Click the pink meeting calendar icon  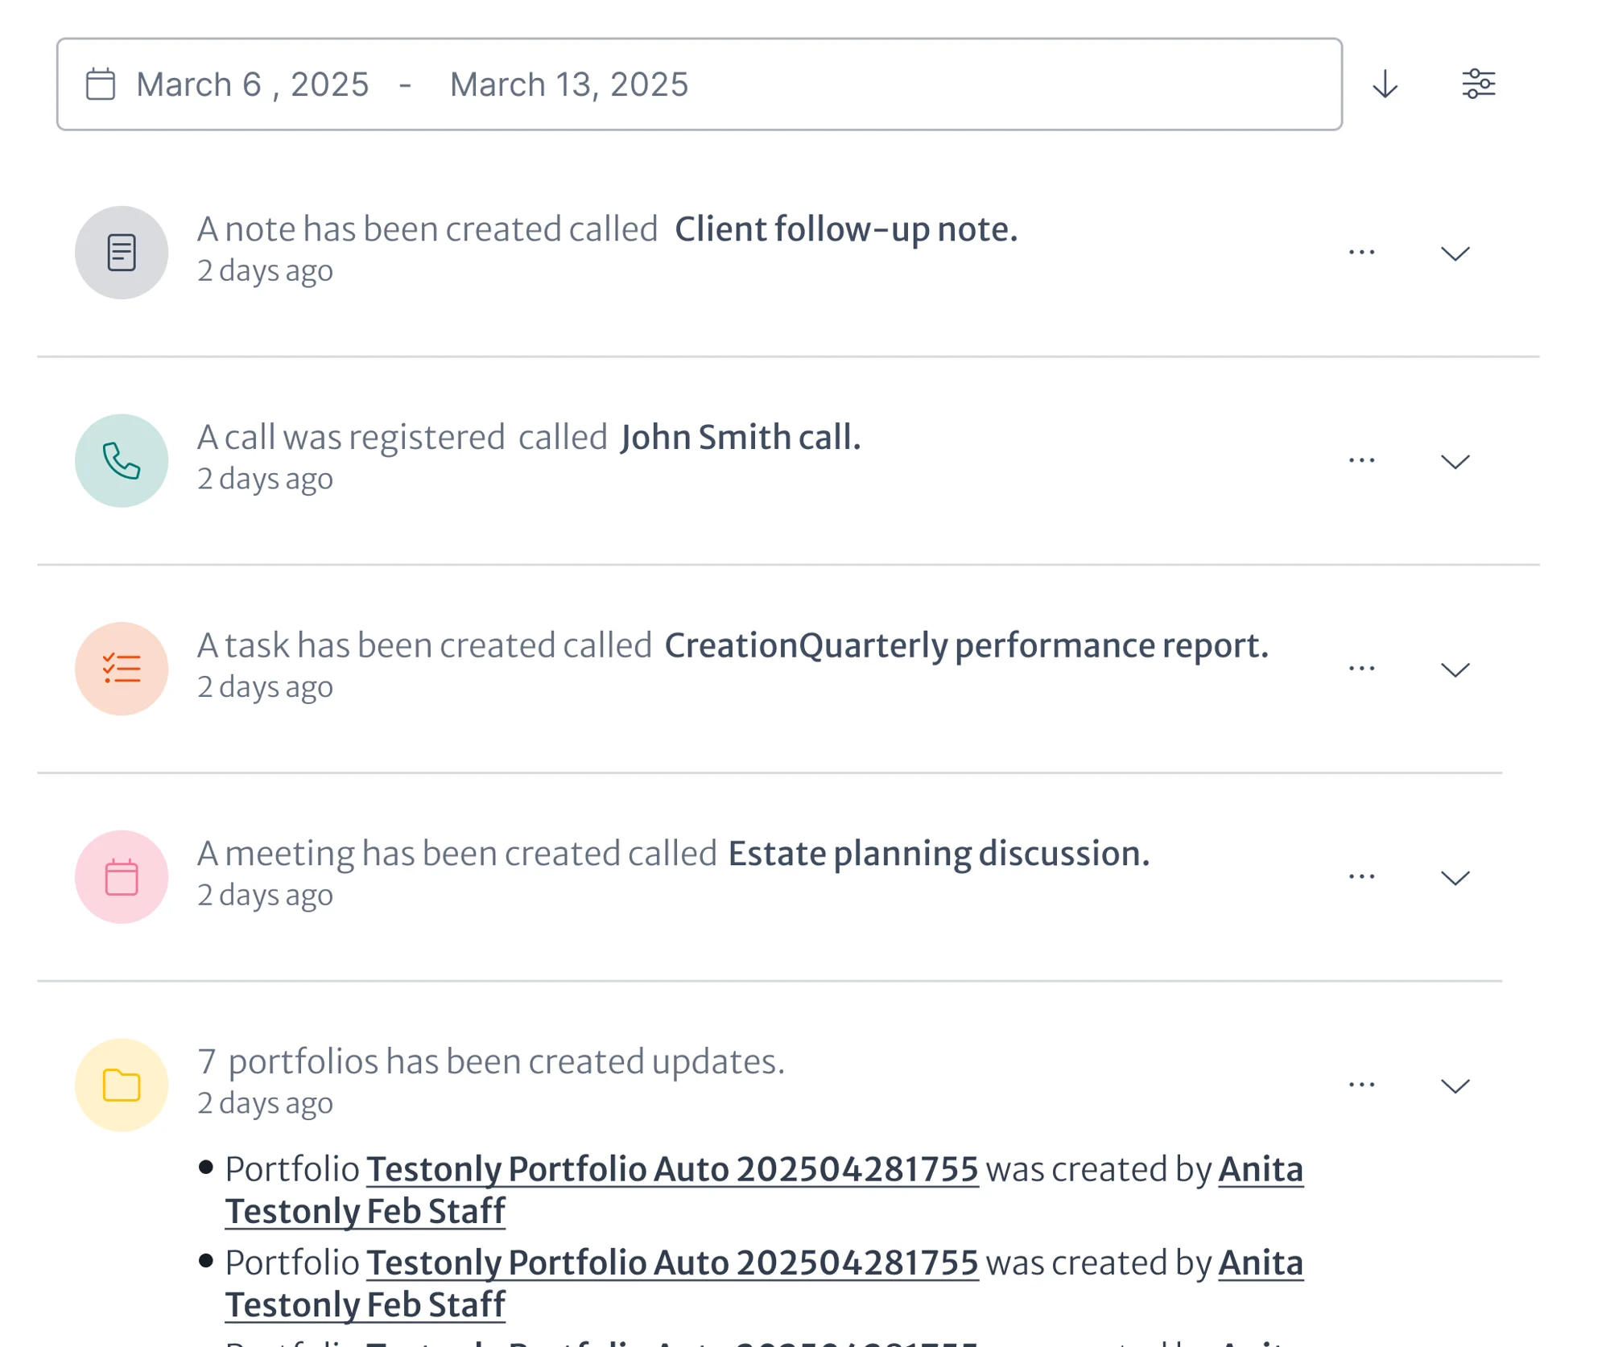click(122, 877)
